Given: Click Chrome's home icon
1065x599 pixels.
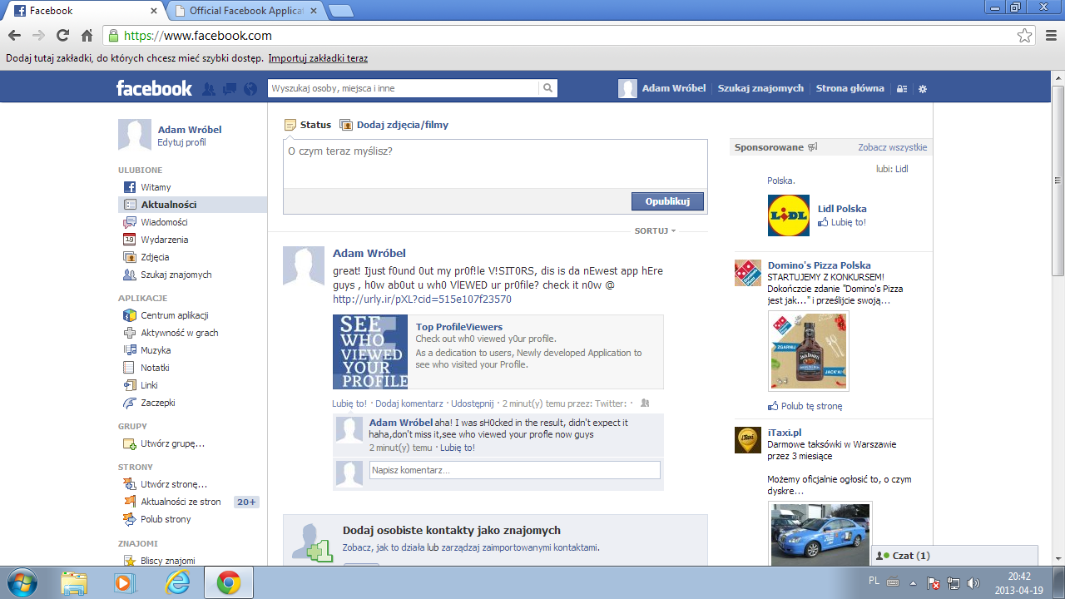Looking at the screenshot, I should (x=87, y=36).
